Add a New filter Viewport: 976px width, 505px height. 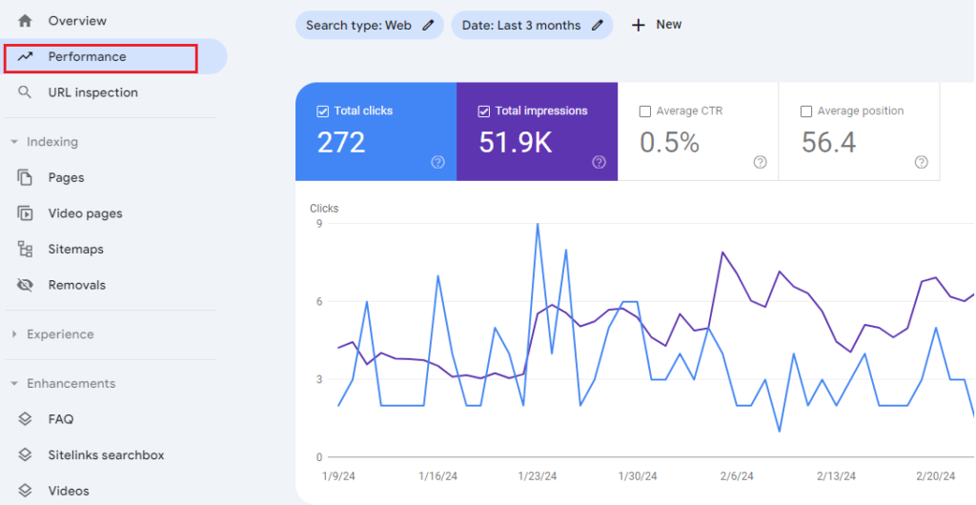[657, 26]
